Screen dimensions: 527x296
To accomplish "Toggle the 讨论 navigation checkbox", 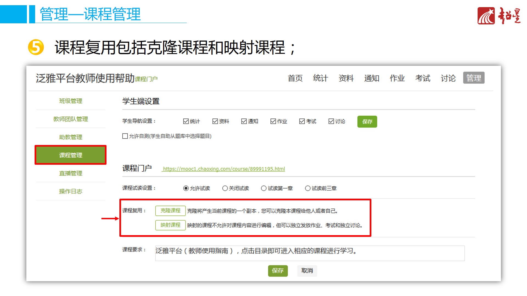I will coord(331,121).
